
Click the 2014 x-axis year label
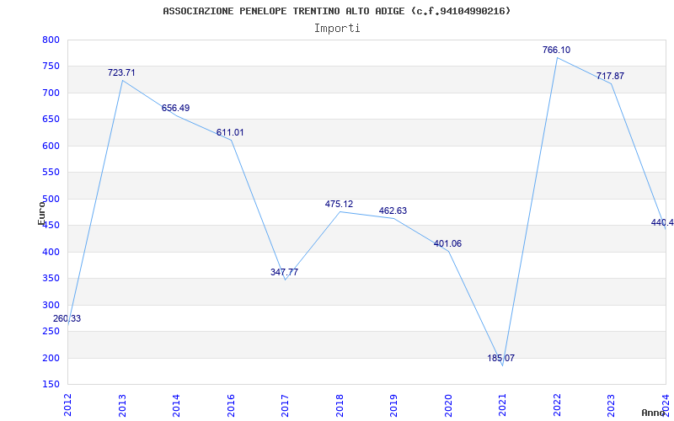pyautogui.click(x=176, y=405)
